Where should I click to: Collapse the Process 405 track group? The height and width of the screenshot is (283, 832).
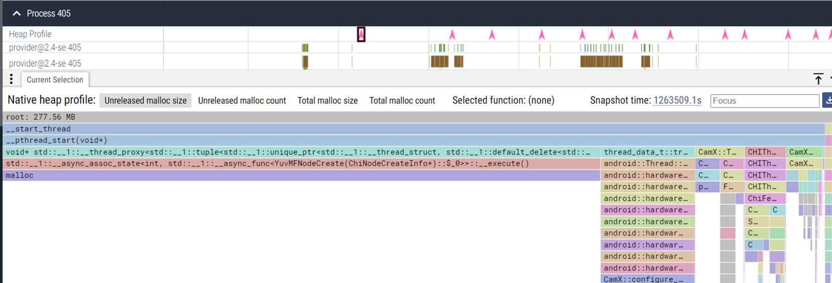click(x=17, y=13)
